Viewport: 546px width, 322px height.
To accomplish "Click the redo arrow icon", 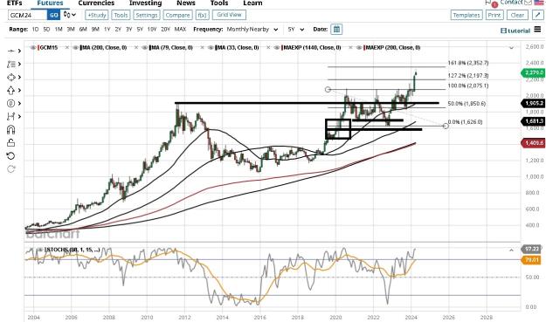I will [x=10, y=169].
